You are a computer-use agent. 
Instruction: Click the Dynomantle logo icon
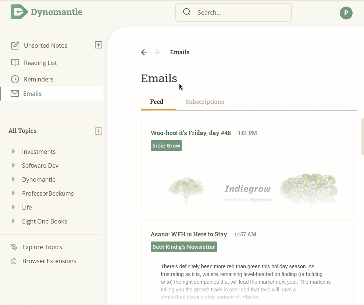(19, 12)
